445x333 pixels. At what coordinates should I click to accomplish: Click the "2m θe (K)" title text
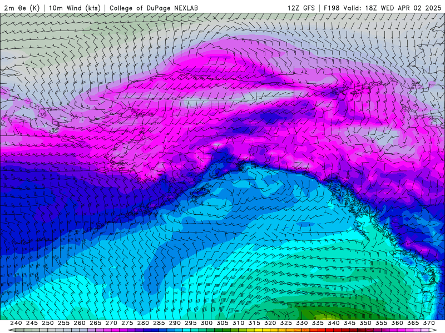coord(22,8)
